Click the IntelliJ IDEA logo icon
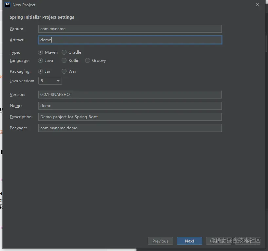268x251 pixels. pyautogui.click(x=7, y=5)
